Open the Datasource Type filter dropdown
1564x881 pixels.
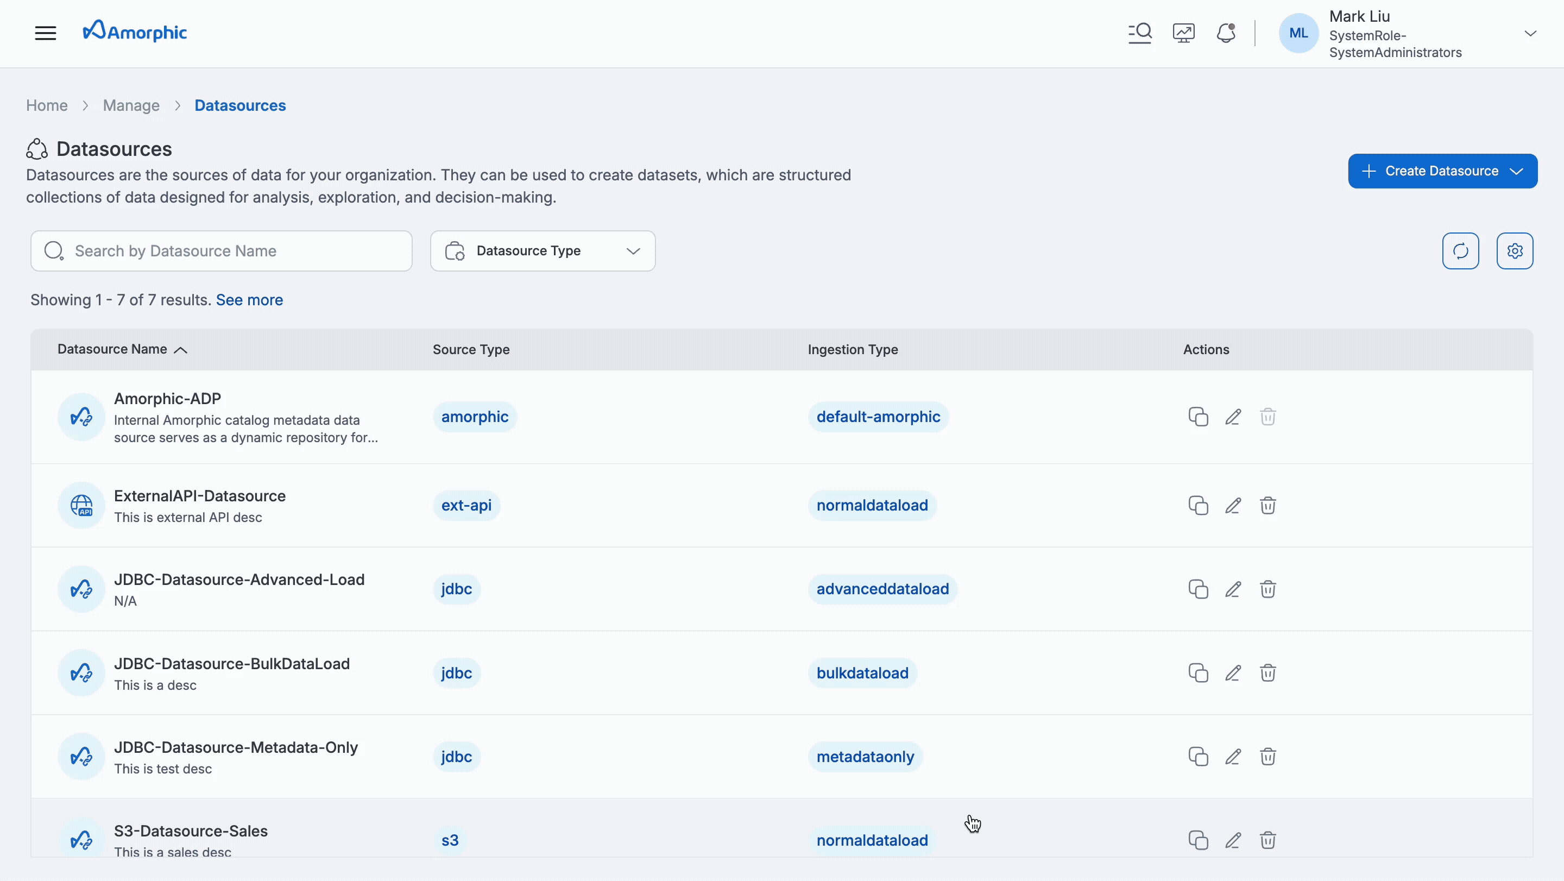[542, 251]
